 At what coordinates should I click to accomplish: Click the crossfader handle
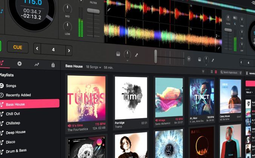tap(156, 56)
